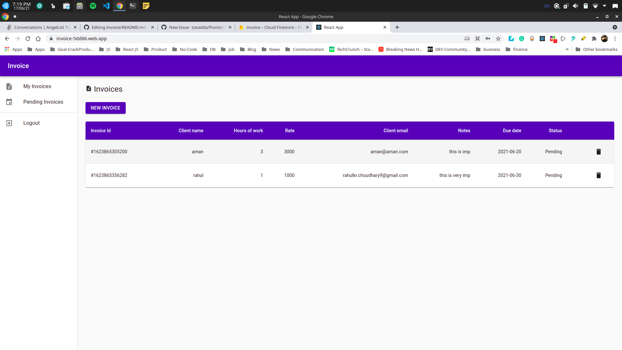
Task: Expand the hidden bookmarks chevron
Action: [x=567, y=49]
